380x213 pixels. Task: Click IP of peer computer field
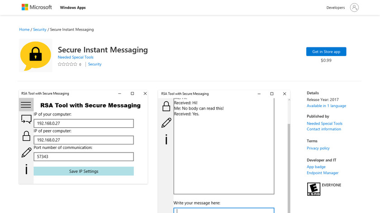coord(84,140)
